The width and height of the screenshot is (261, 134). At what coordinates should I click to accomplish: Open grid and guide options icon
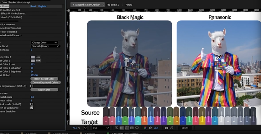point(137,128)
